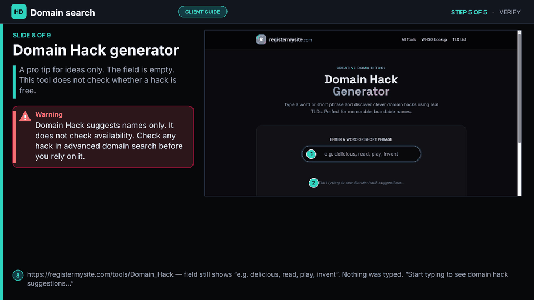The width and height of the screenshot is (534, 300).
Task: Click the 'VERIFY' label in header
Action: click(510, 12)
